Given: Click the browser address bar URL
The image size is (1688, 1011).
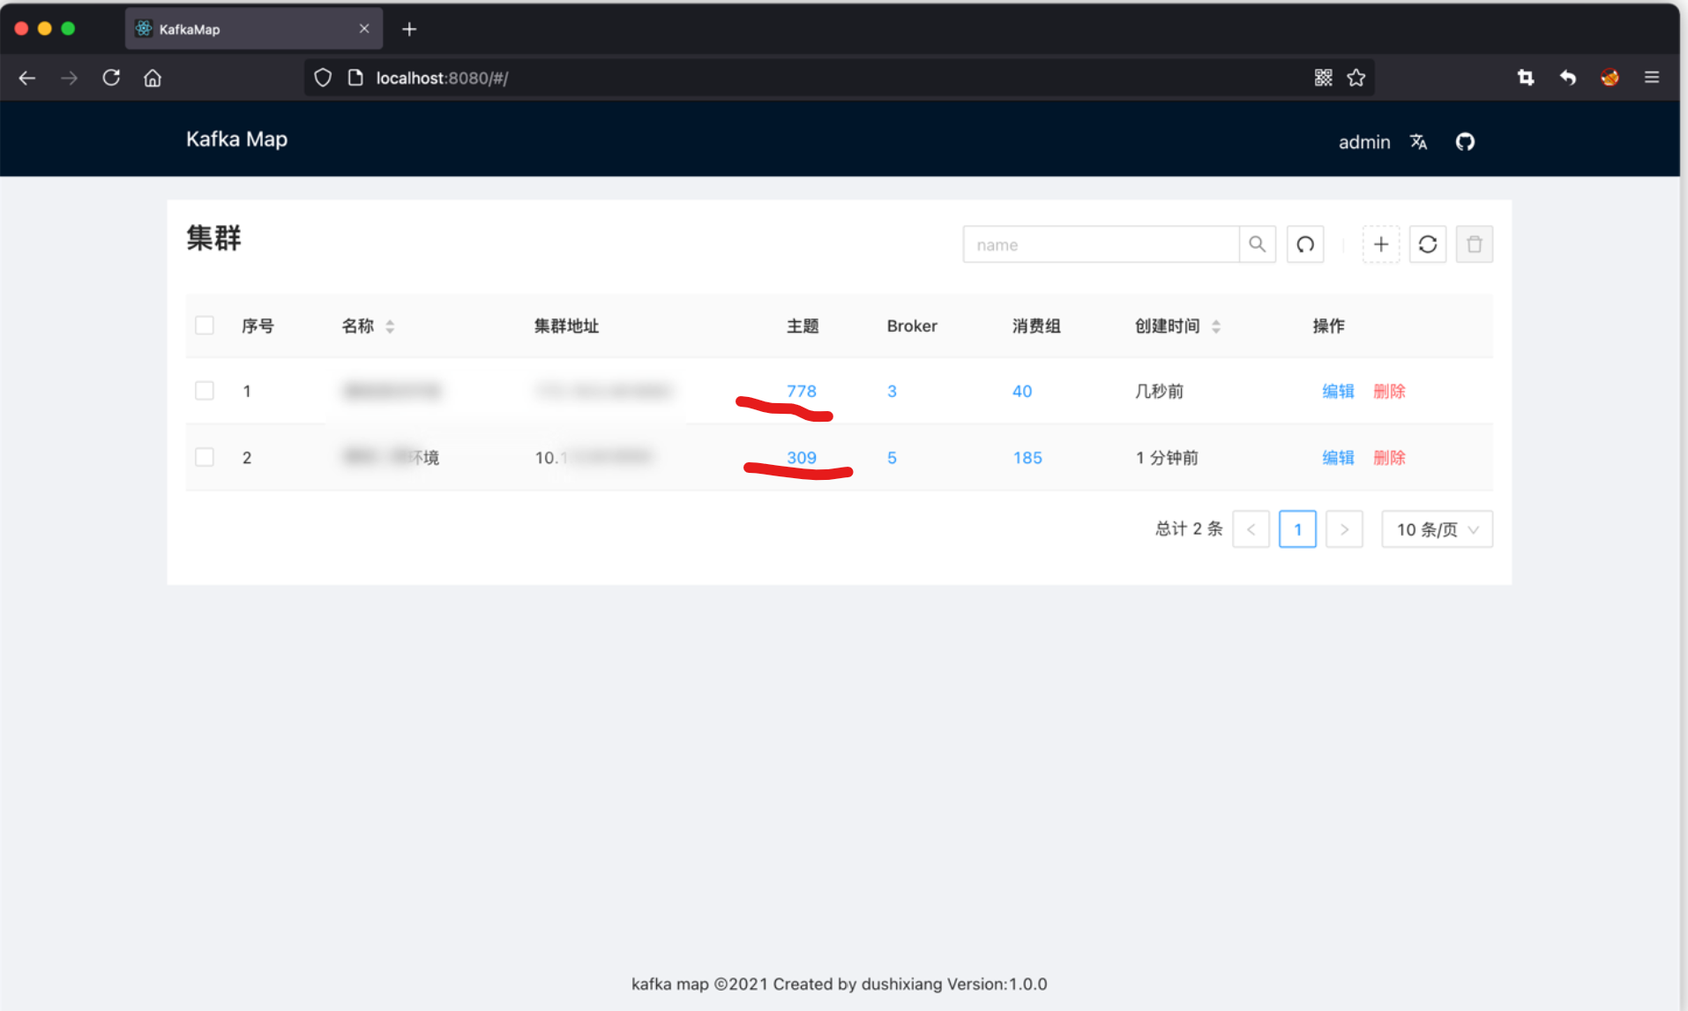Looking at the screenshot, I should 442,78.
